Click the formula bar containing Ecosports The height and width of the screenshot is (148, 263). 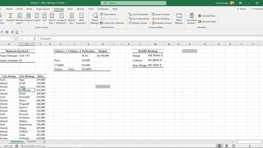pos(151,39)
